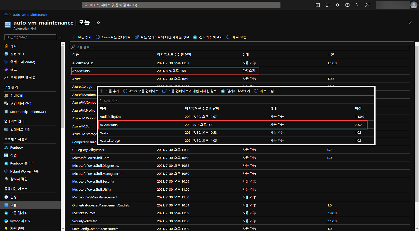Open the feedback icon in top bar

point(367,5)
